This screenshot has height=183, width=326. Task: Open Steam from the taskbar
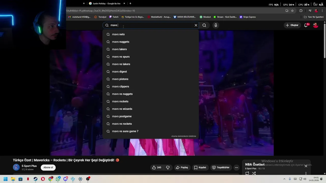pos(35,179)
